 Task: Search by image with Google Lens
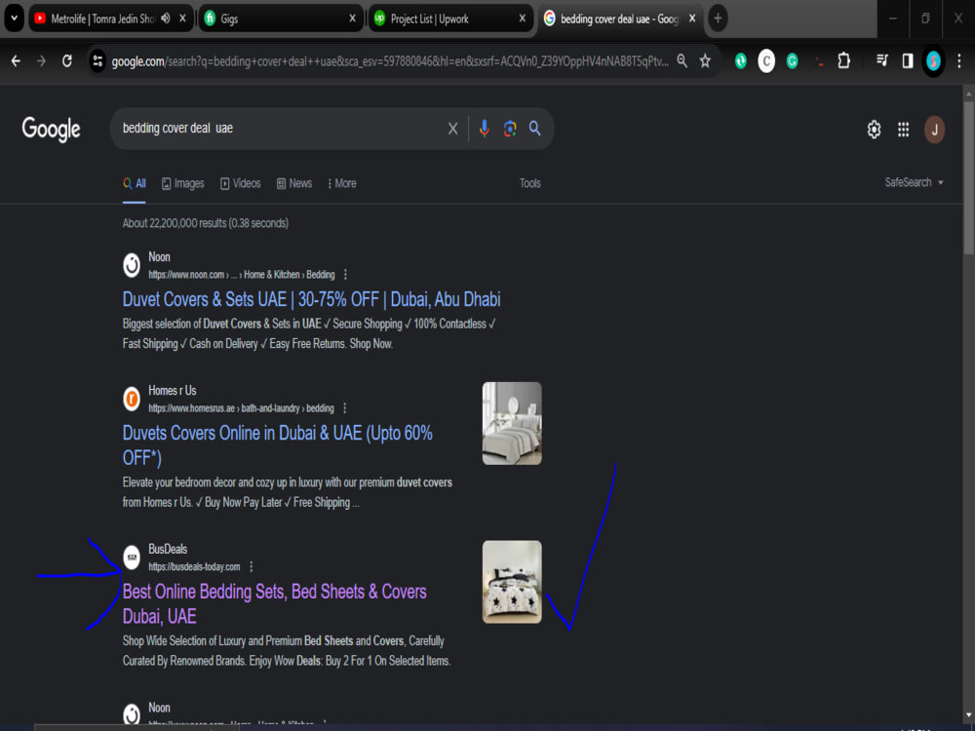[510, 129]
